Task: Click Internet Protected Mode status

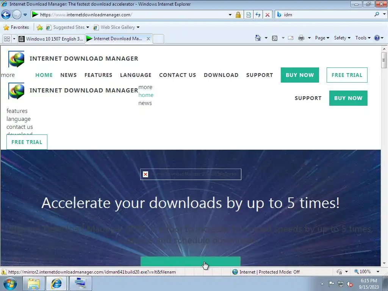Action: 266,272
